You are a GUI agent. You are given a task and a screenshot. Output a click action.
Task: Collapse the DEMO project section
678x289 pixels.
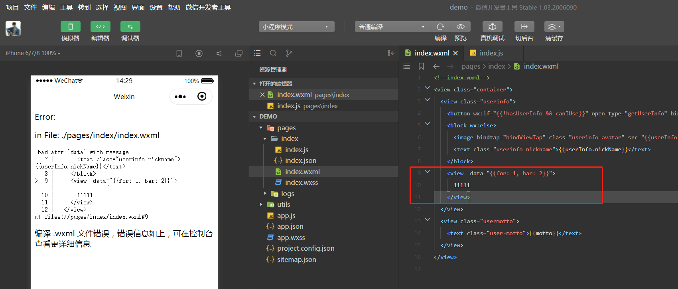pos(254,117)
